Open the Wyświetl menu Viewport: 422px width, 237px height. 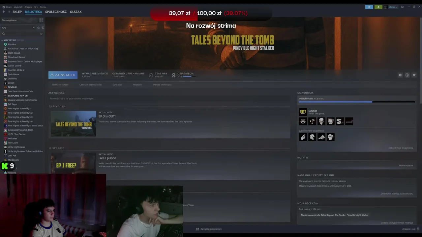tap(18, 7)
